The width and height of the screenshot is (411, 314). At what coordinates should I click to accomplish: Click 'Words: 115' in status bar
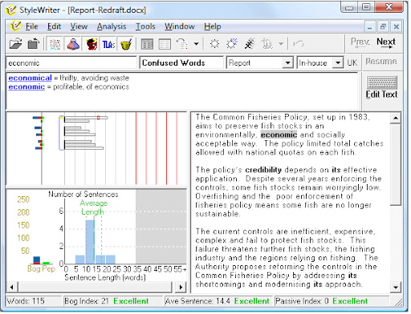(x=26, y=301)
